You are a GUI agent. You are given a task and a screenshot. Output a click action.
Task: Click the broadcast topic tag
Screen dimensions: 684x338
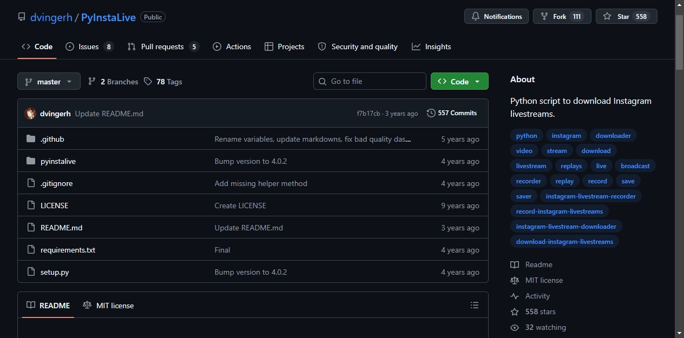coord(635,166)
